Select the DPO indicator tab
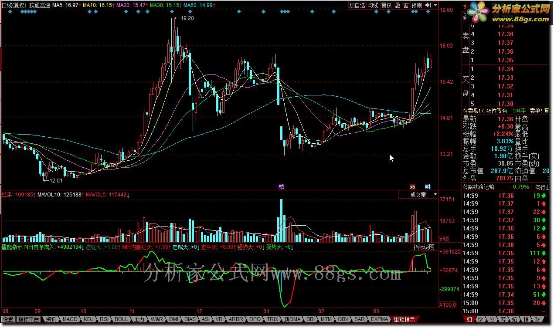Screen dimensions: 554x328 (x=255, y=319)
